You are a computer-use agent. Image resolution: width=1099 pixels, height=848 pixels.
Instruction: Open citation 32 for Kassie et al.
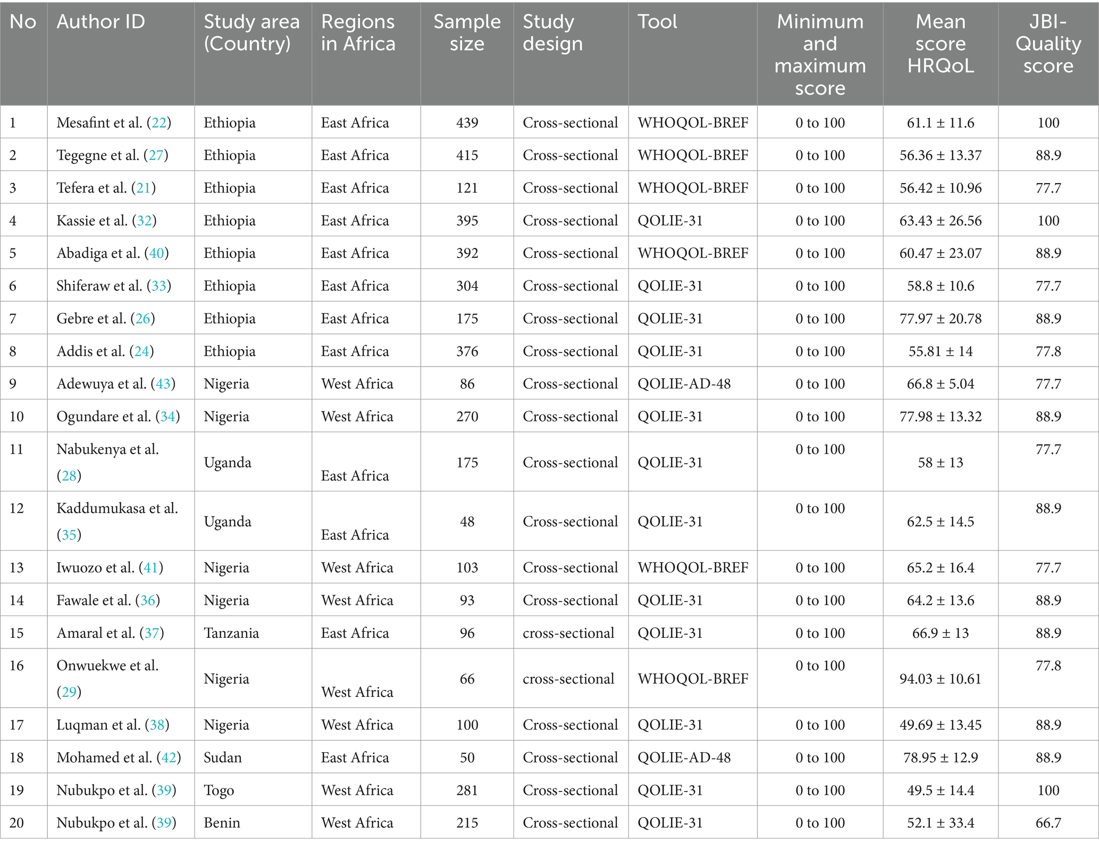point(144,221)
